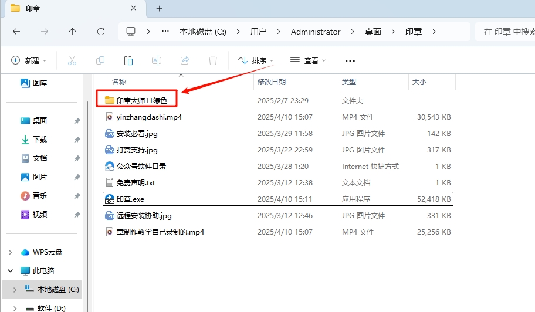Screen dimensions: 535x312
Task: Go forward with the right arrow
Action: pyautogui.click(x=45, y=32)
